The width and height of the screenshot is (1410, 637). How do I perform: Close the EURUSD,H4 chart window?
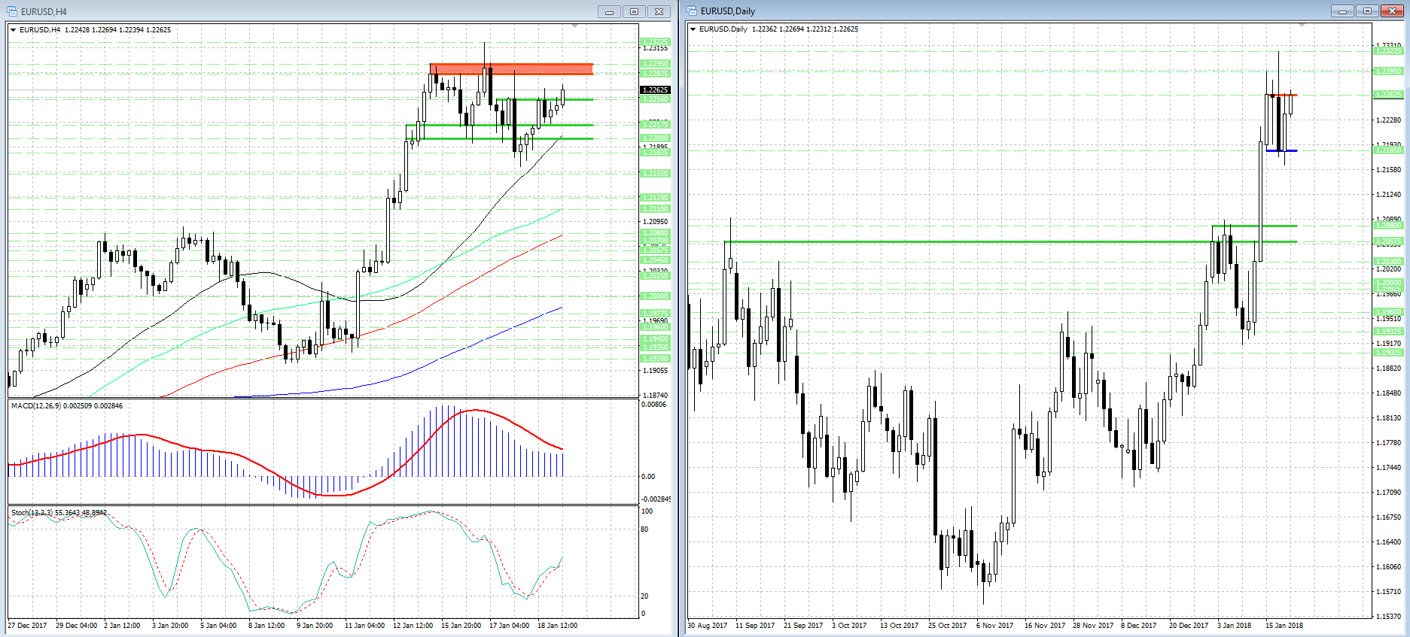(x=659, y=11)
